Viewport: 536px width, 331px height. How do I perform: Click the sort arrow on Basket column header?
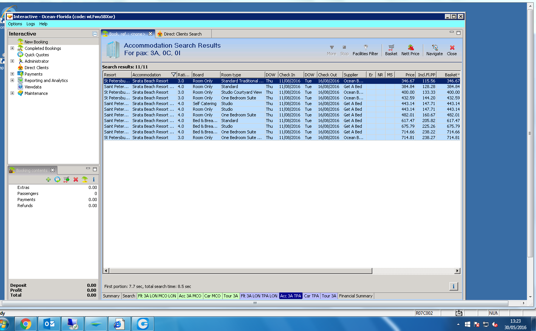pos(459,75)
